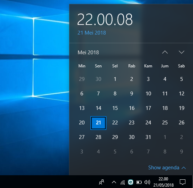Select May 7 in the calendar

[x=98, y=94]
